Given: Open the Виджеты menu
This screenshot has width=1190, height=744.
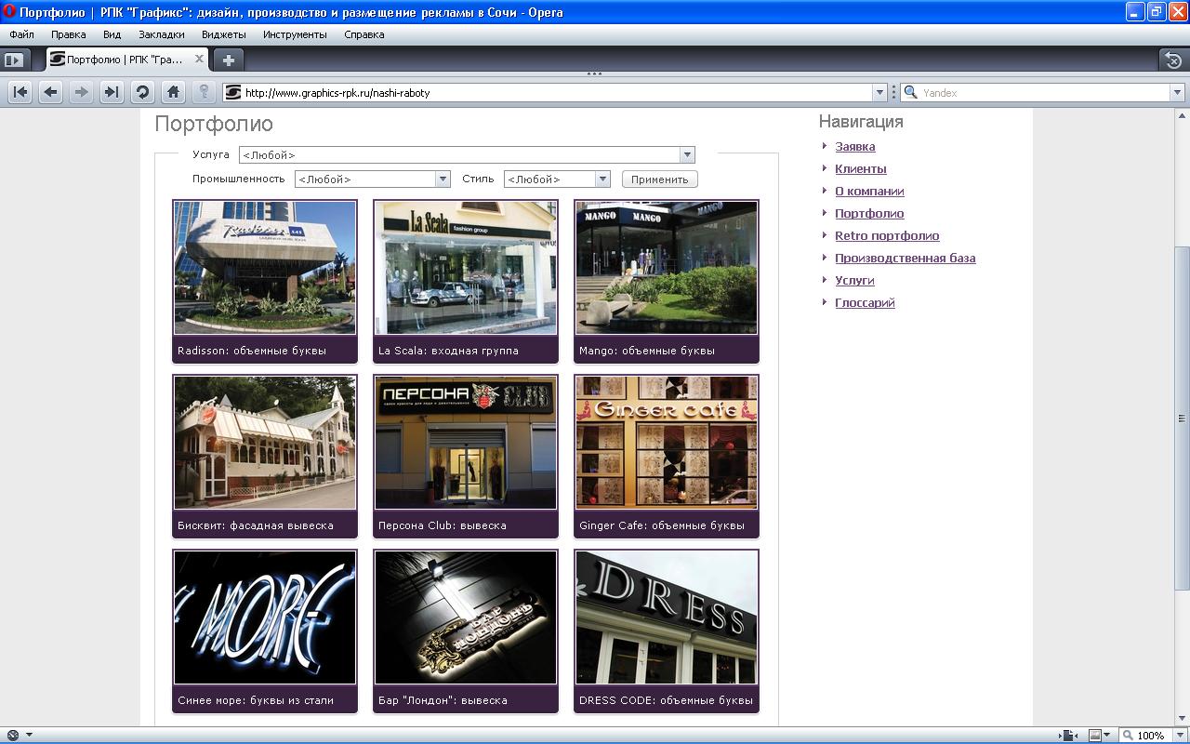Looking at the screenshot, I should coord(224,34).
